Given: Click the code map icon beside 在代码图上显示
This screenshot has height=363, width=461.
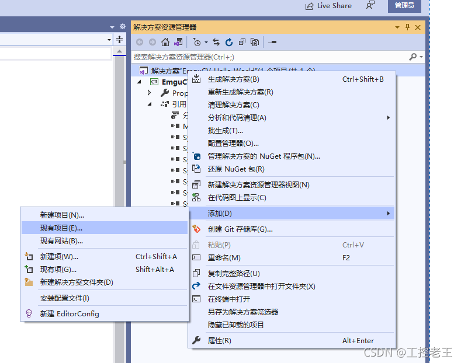Looking at the screenshot, I should 196,197.
